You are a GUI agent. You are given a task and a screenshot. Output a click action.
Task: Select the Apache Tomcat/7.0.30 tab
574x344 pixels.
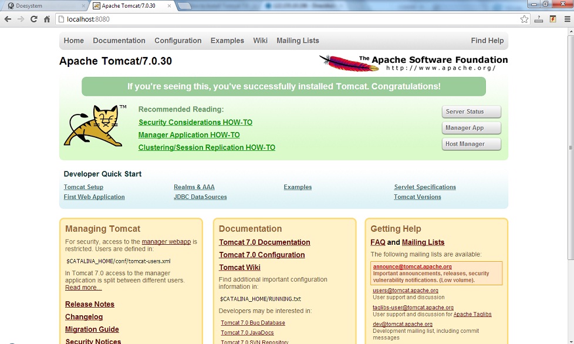(x=132, y=6)
